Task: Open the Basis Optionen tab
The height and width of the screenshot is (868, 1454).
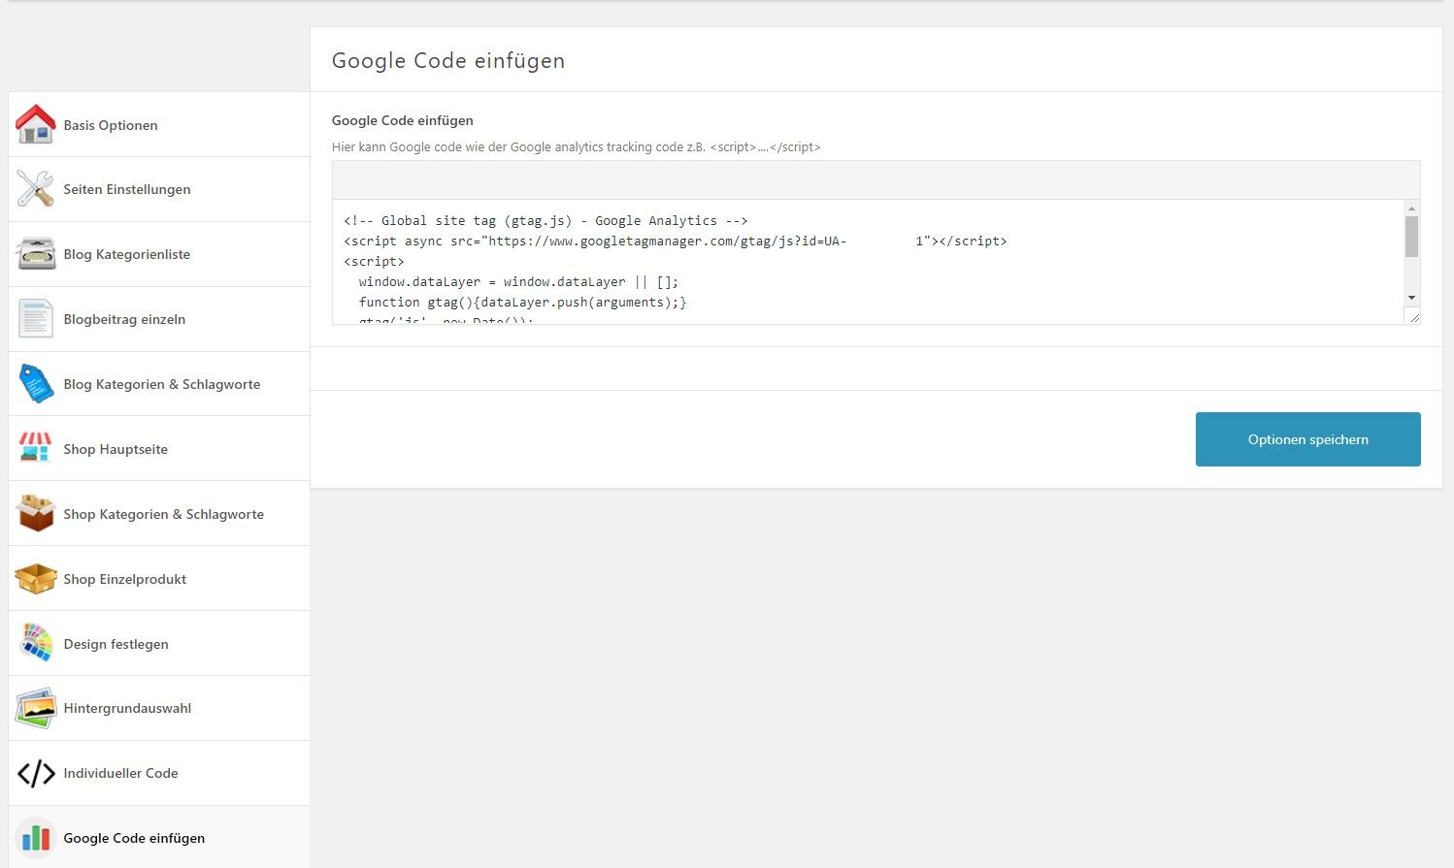Action: tap(159, 124)
